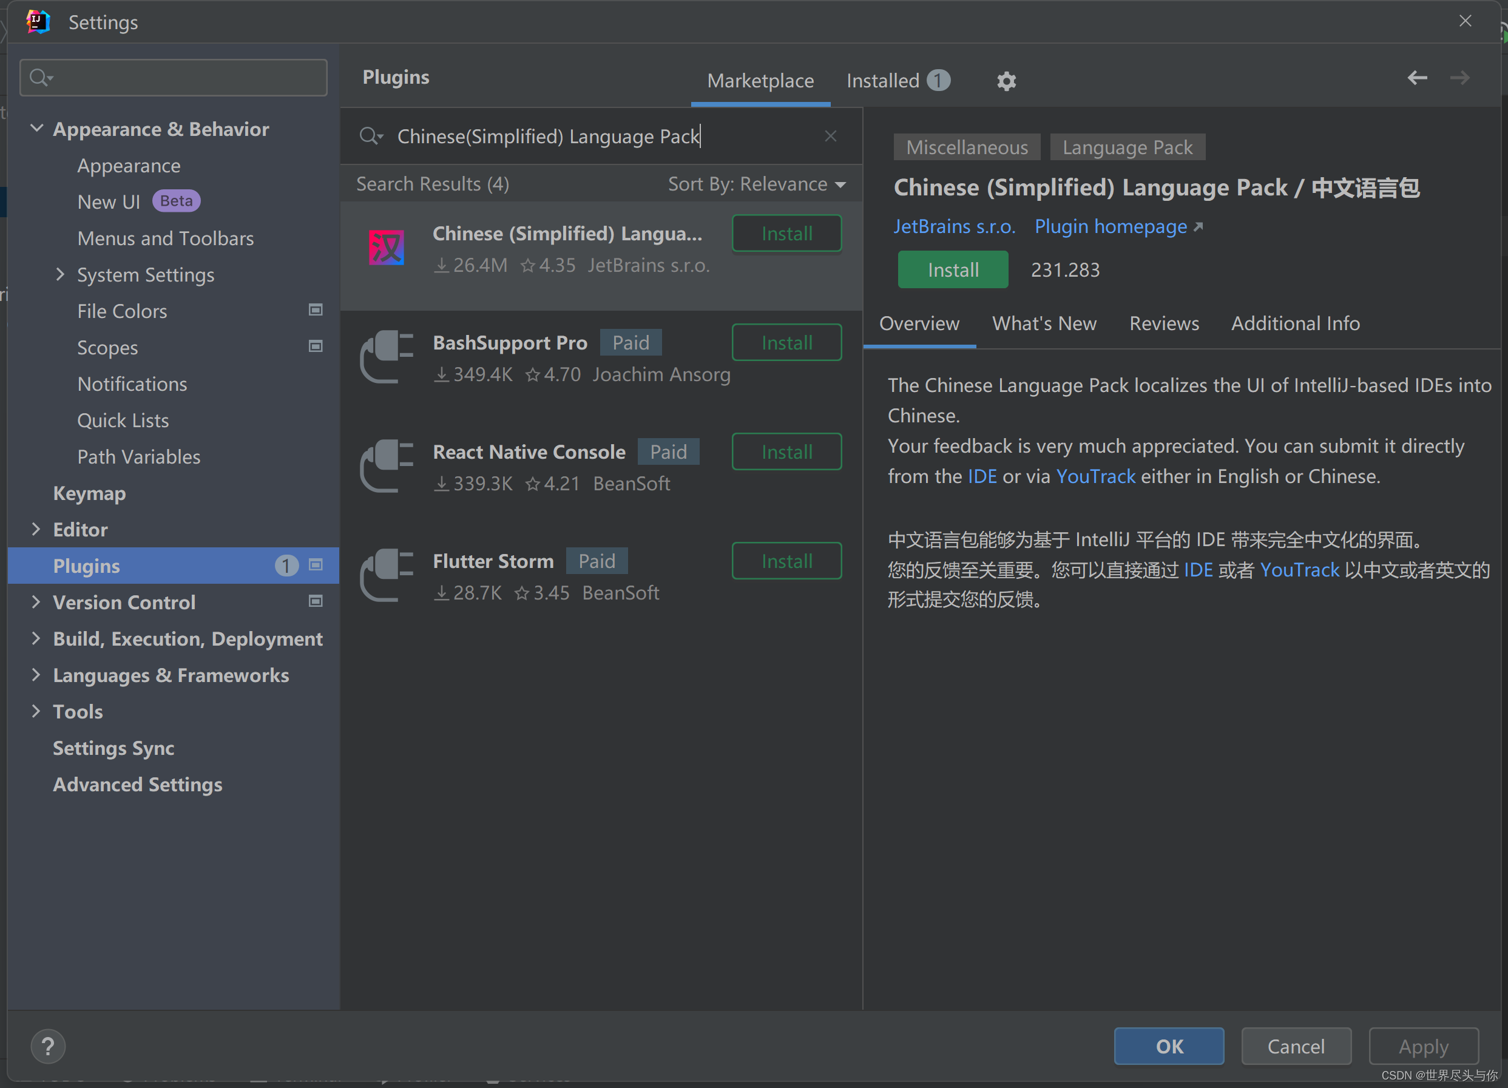Close the Settings dialog
Viewport: 1508px width, 1088px height.
point(1465,21)
